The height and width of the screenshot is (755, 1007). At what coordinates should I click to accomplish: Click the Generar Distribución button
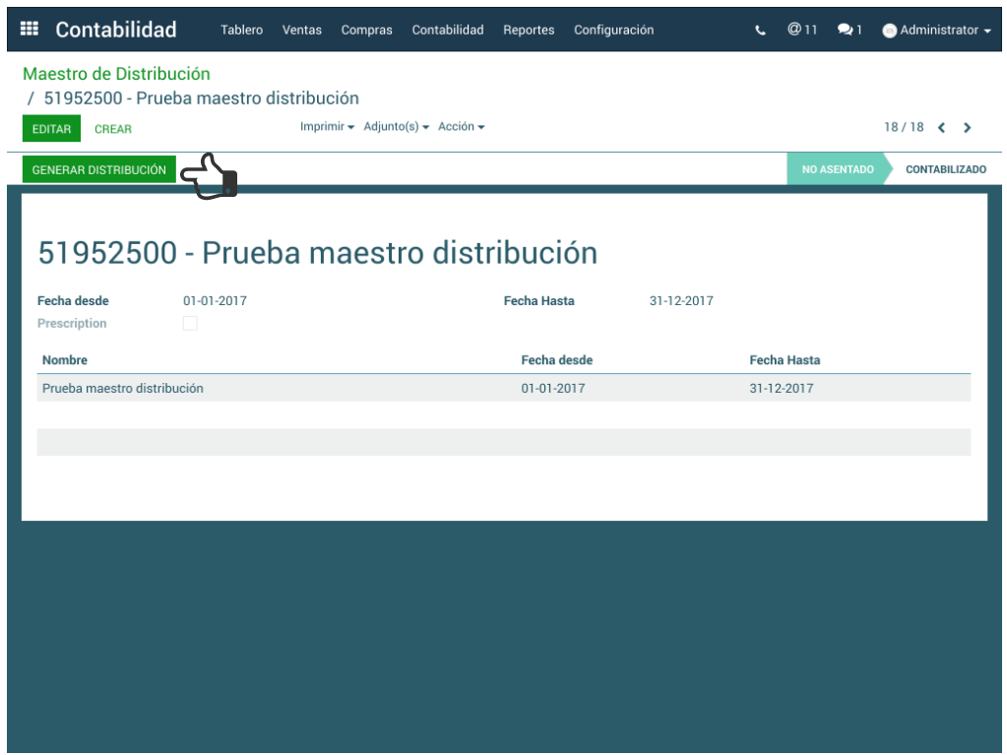coord(98,170)
